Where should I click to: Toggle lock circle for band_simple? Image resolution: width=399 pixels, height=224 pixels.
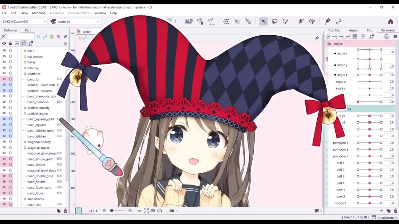pyautogui.click(x=11, y=165)
